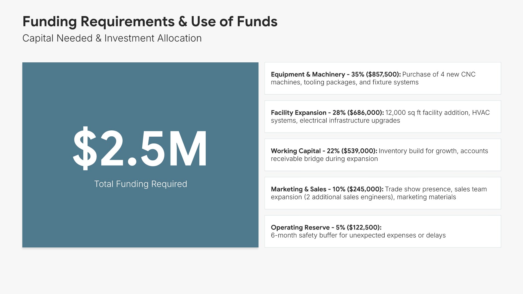Viewport: 523px width, 294px height.
Task: Click the "Funding Requirements & Use of Funds" title
Action: [x=150, y=22]
